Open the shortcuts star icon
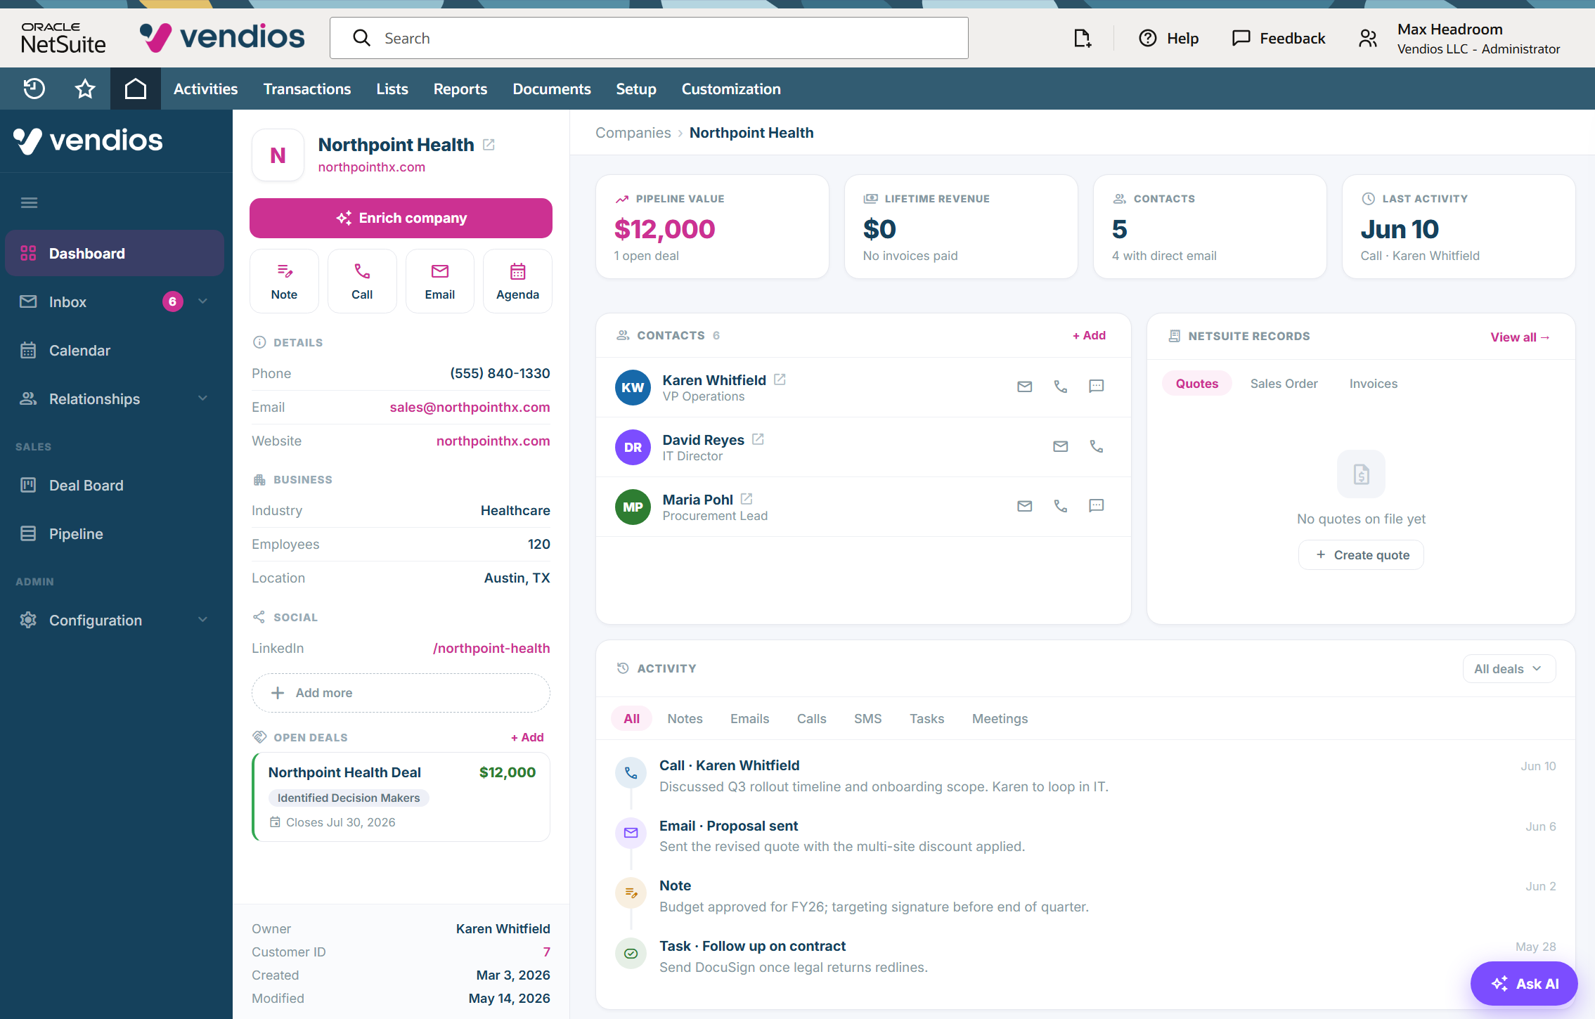Image resolution: width=1595 pixels, height=1019 pixels. click(x=85, y=89)
